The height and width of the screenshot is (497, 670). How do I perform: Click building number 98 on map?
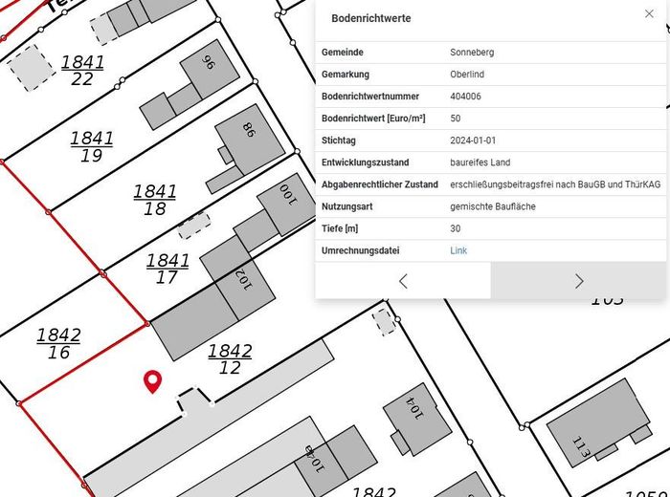[x=248, y=131]
